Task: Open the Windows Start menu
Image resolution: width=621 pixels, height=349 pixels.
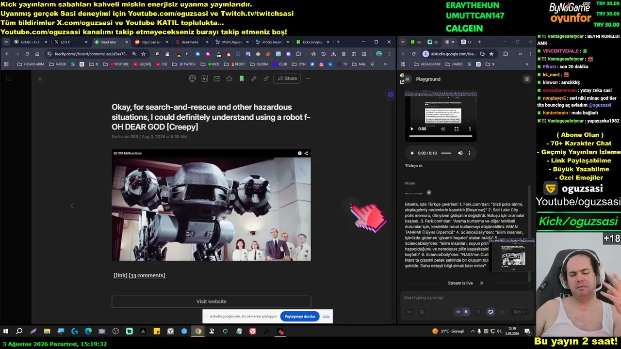Action: (6, 332)
